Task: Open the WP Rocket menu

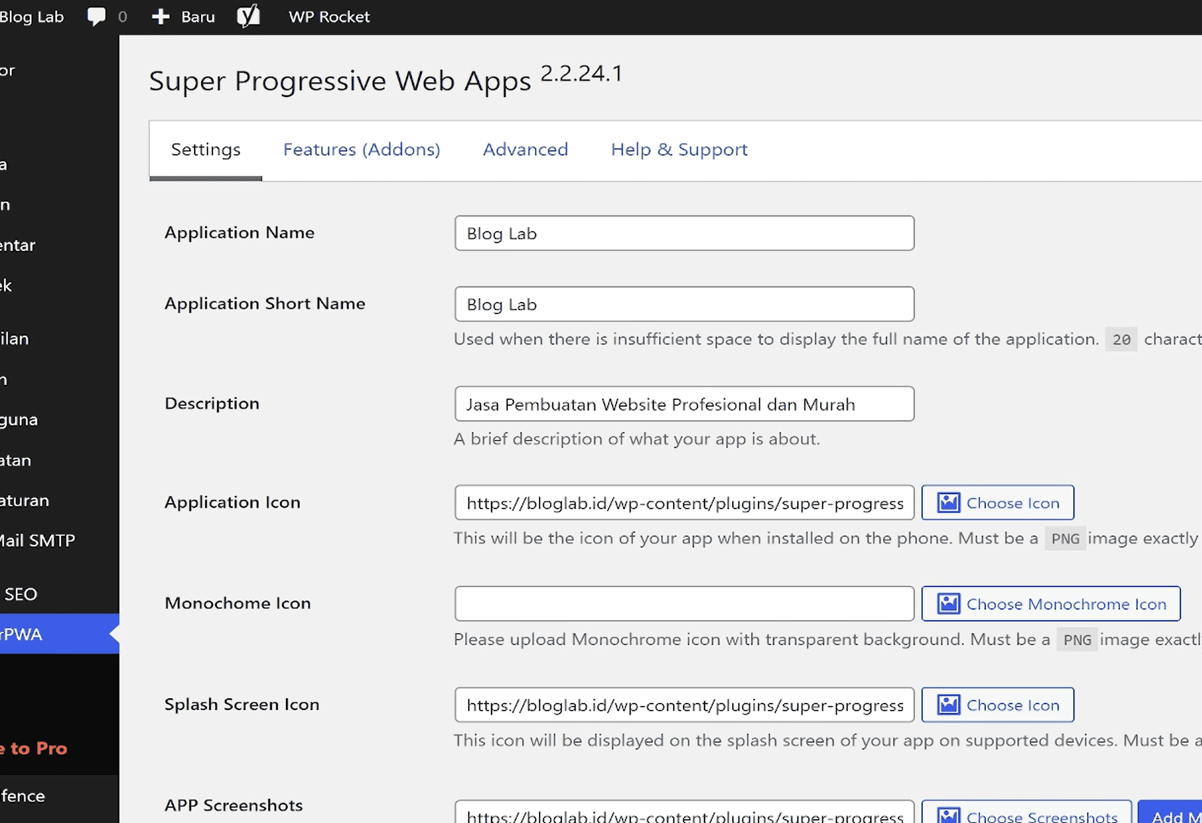Action: coord(329,16)
